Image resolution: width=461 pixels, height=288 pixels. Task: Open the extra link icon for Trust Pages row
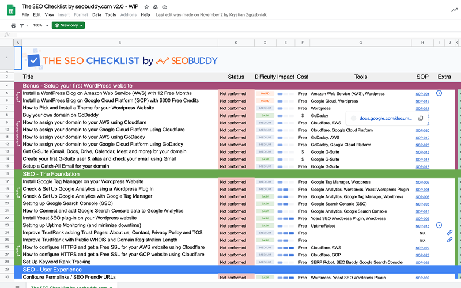(449, 233)
